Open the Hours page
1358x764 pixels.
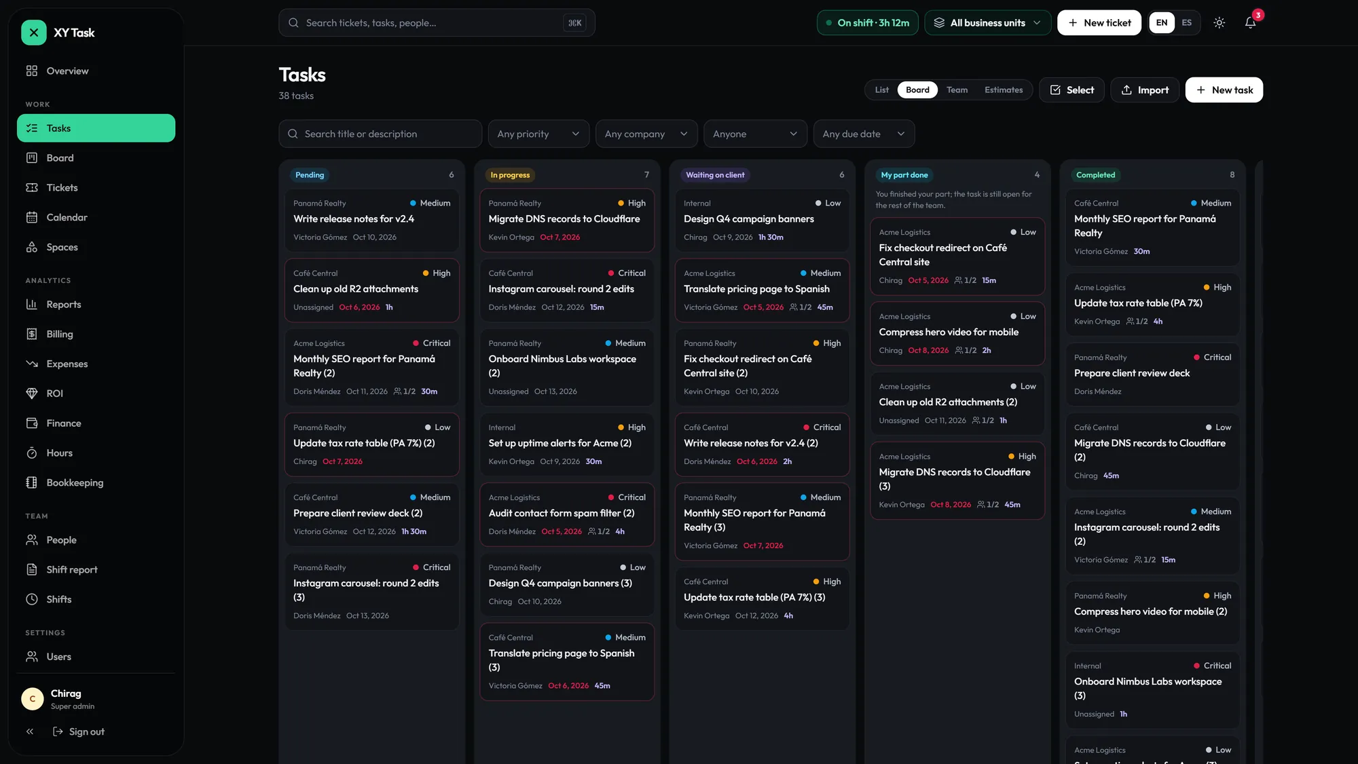pos(96,453)
